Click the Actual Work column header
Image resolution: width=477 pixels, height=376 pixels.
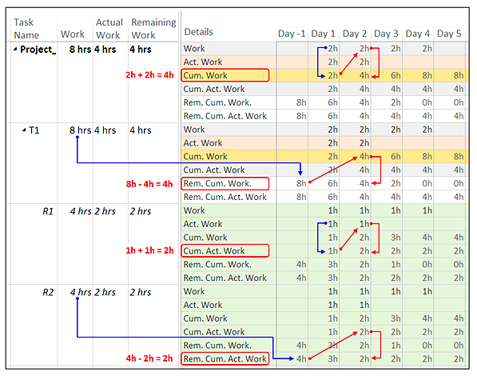pyautogui.click(x=109, y=29)
